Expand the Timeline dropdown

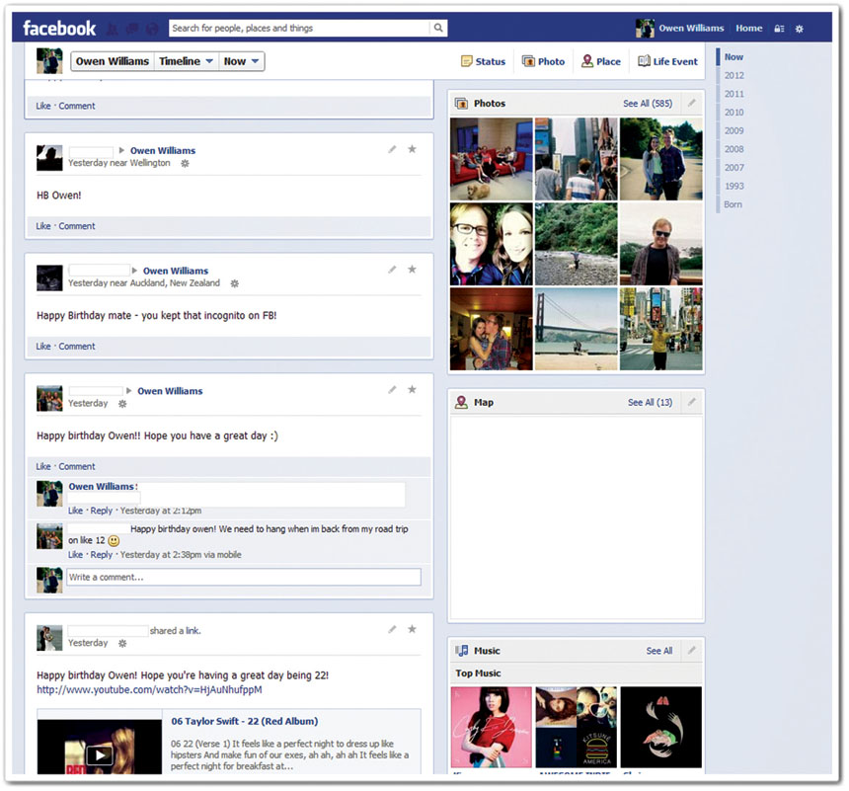(x=187, y=61)
